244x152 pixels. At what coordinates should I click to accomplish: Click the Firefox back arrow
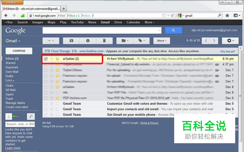pos(6,15)
